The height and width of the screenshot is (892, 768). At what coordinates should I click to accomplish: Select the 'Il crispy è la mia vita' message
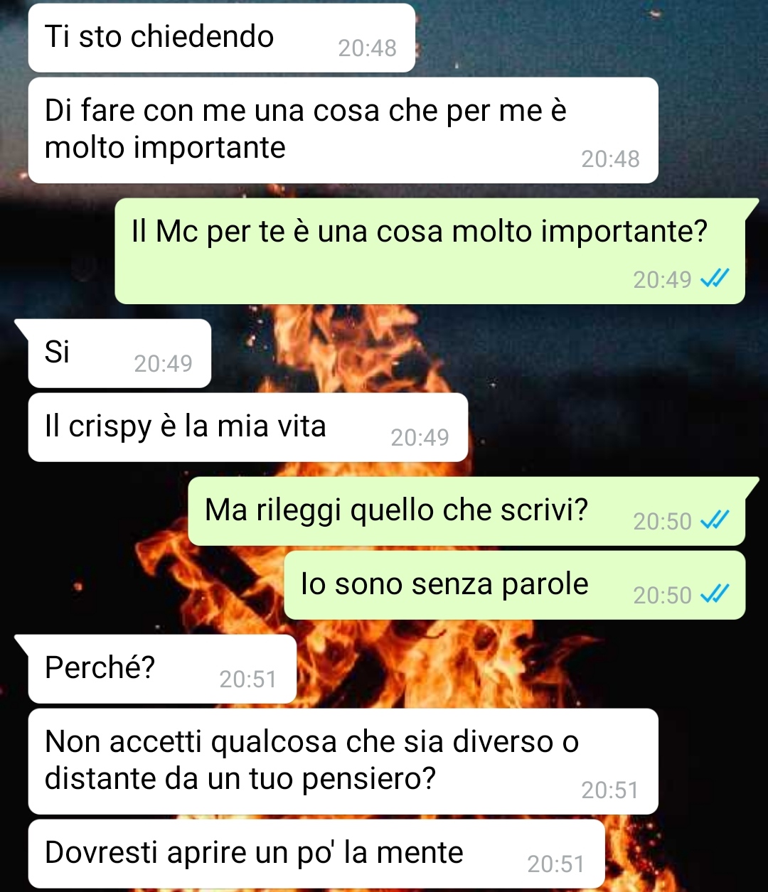[x=248, y=427]
